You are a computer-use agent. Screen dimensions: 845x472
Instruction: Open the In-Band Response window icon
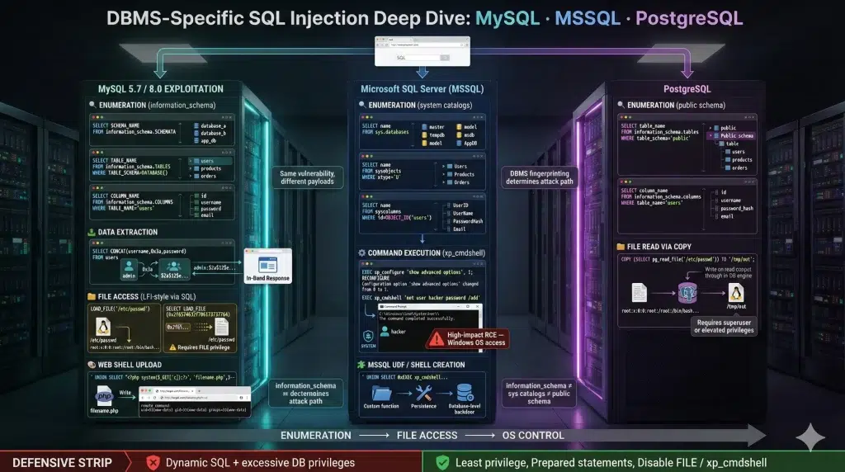[268, 265]
